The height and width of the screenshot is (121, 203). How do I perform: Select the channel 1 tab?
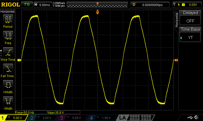pyautogui.click(x=14, y=118)
